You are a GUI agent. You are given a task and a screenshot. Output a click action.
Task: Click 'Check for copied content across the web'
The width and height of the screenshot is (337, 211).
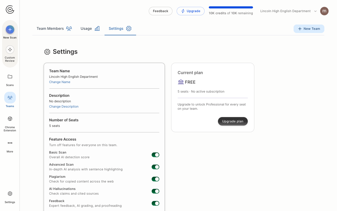tap(81, 181)
